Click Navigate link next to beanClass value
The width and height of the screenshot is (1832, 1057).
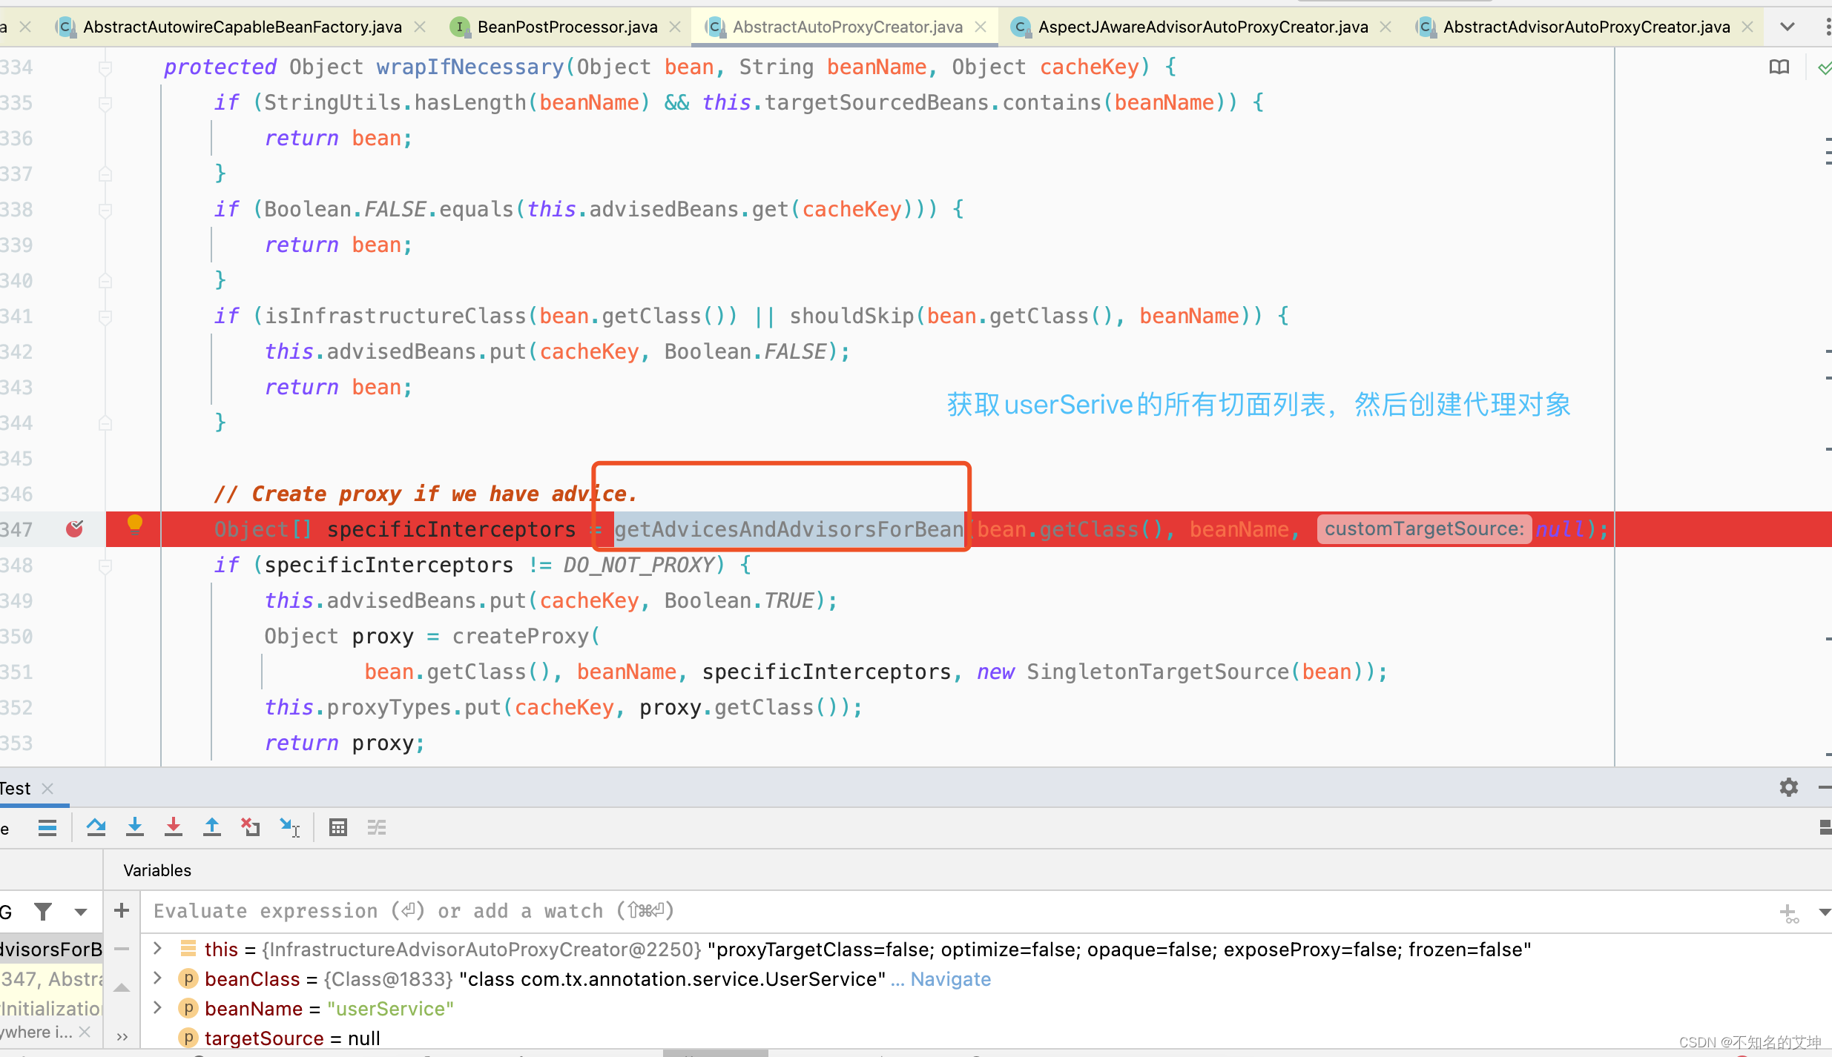[x=952, y=979]
